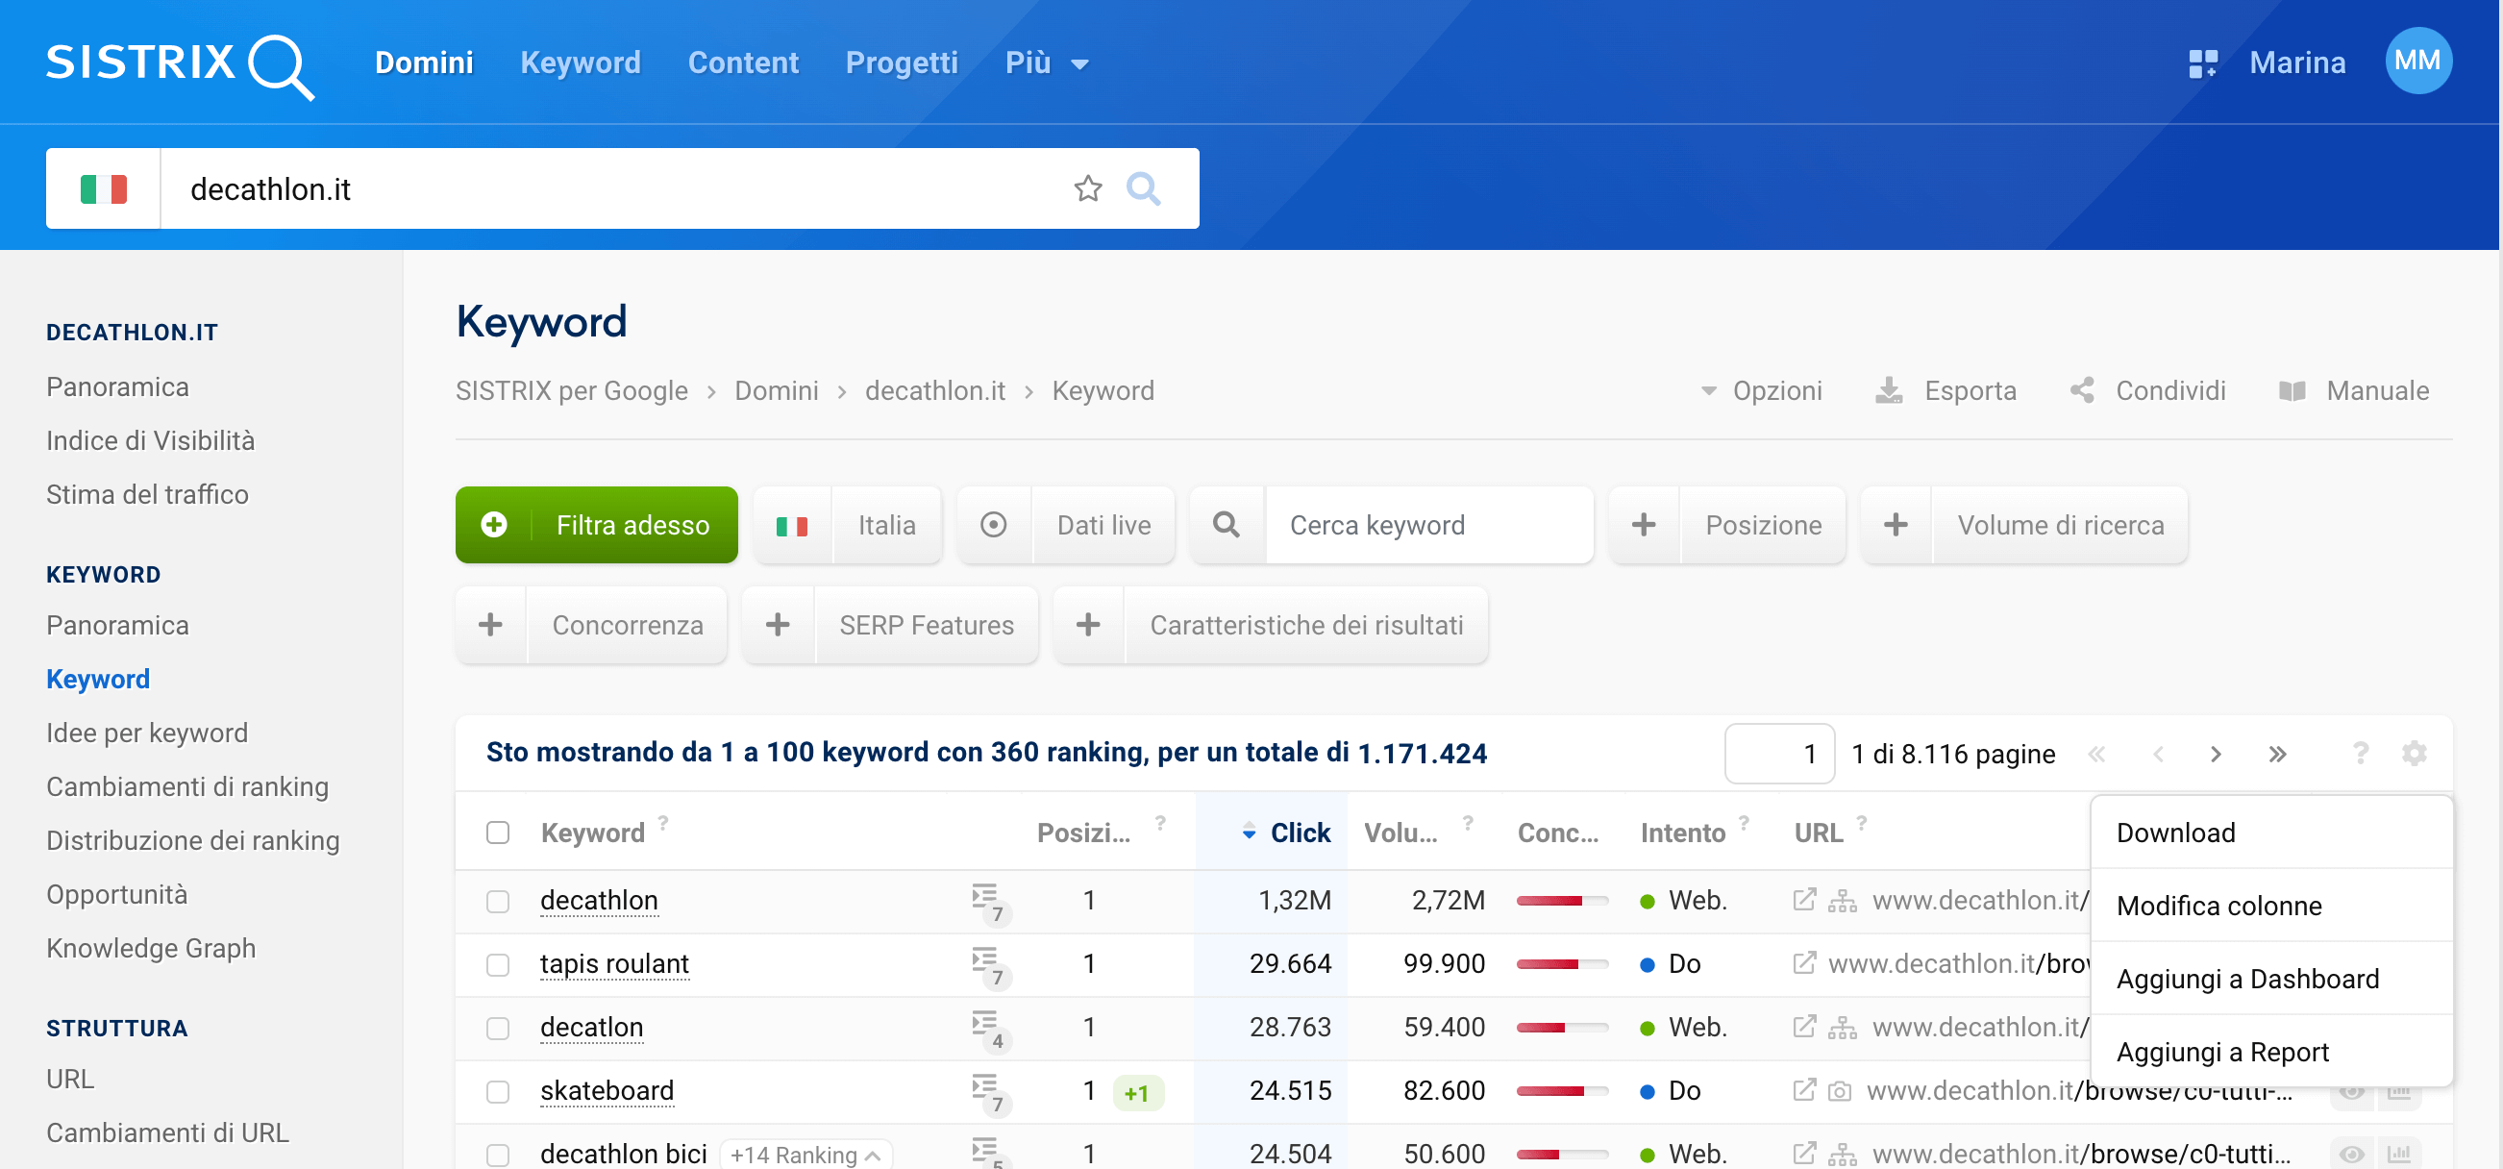Viewport: 2503px width, 1169px height.
Task: Open the Più dropdown menu
Action: 1046,63
